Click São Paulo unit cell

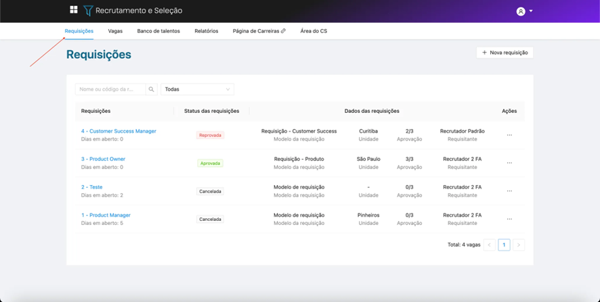pyautogui.click(x=368, y=159)
